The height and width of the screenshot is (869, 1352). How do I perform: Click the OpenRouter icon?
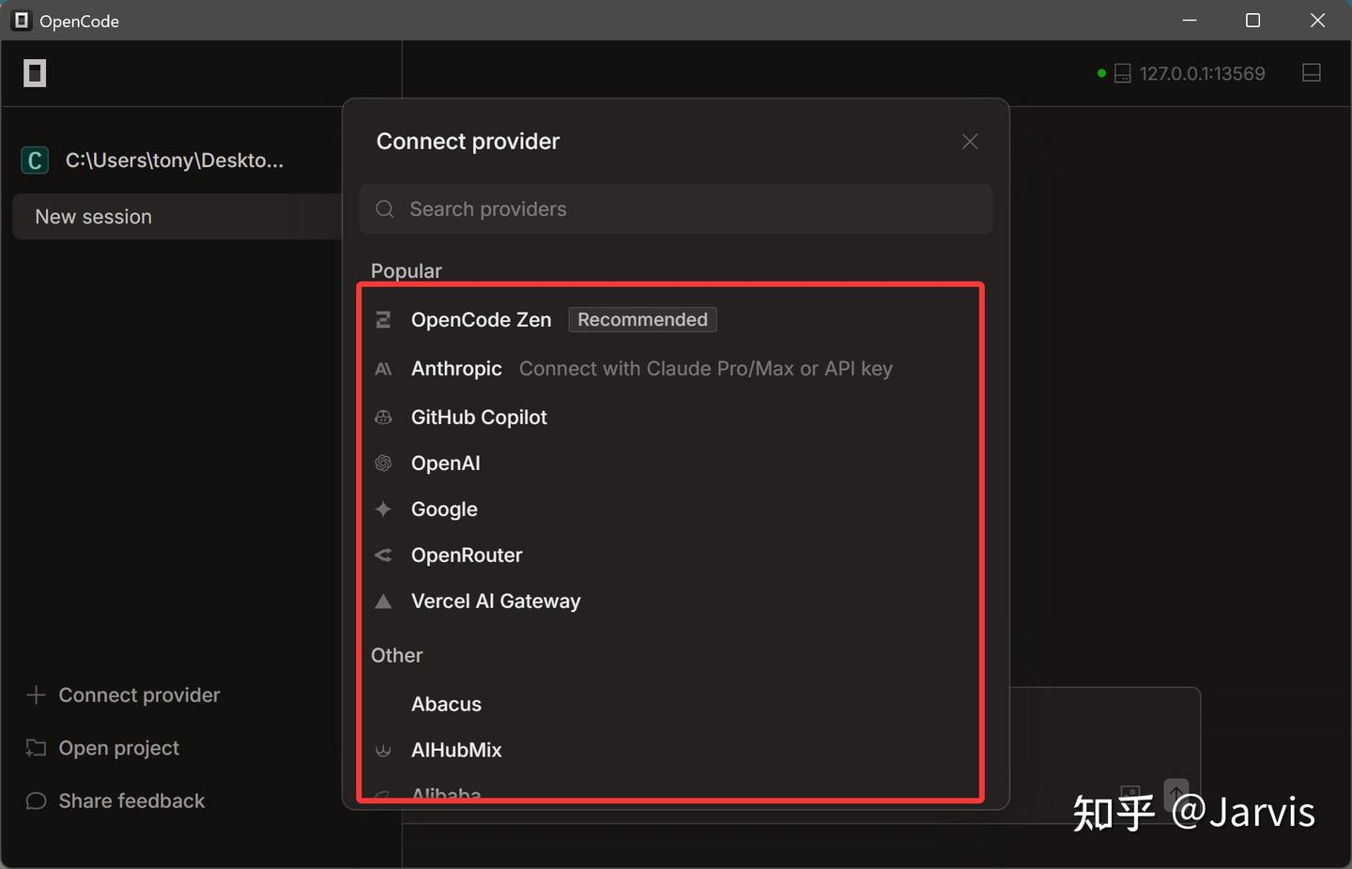[x=383, y=556]
